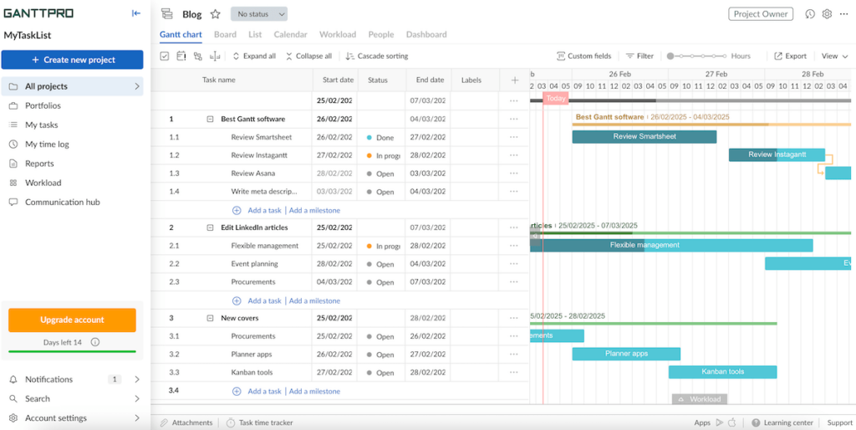This screenshot has height=430, width=856.
Task: Open the Task time tracker
Action: pos(260,423)
